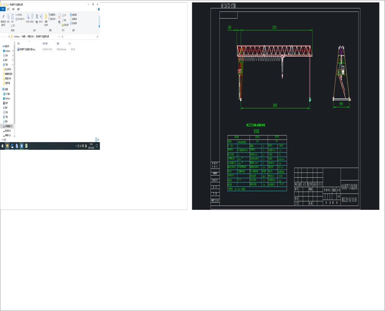The width and height of the screenshot is (385, 311).
Task: Click the Rename icon in ribbon
Action: click(41, 17)
